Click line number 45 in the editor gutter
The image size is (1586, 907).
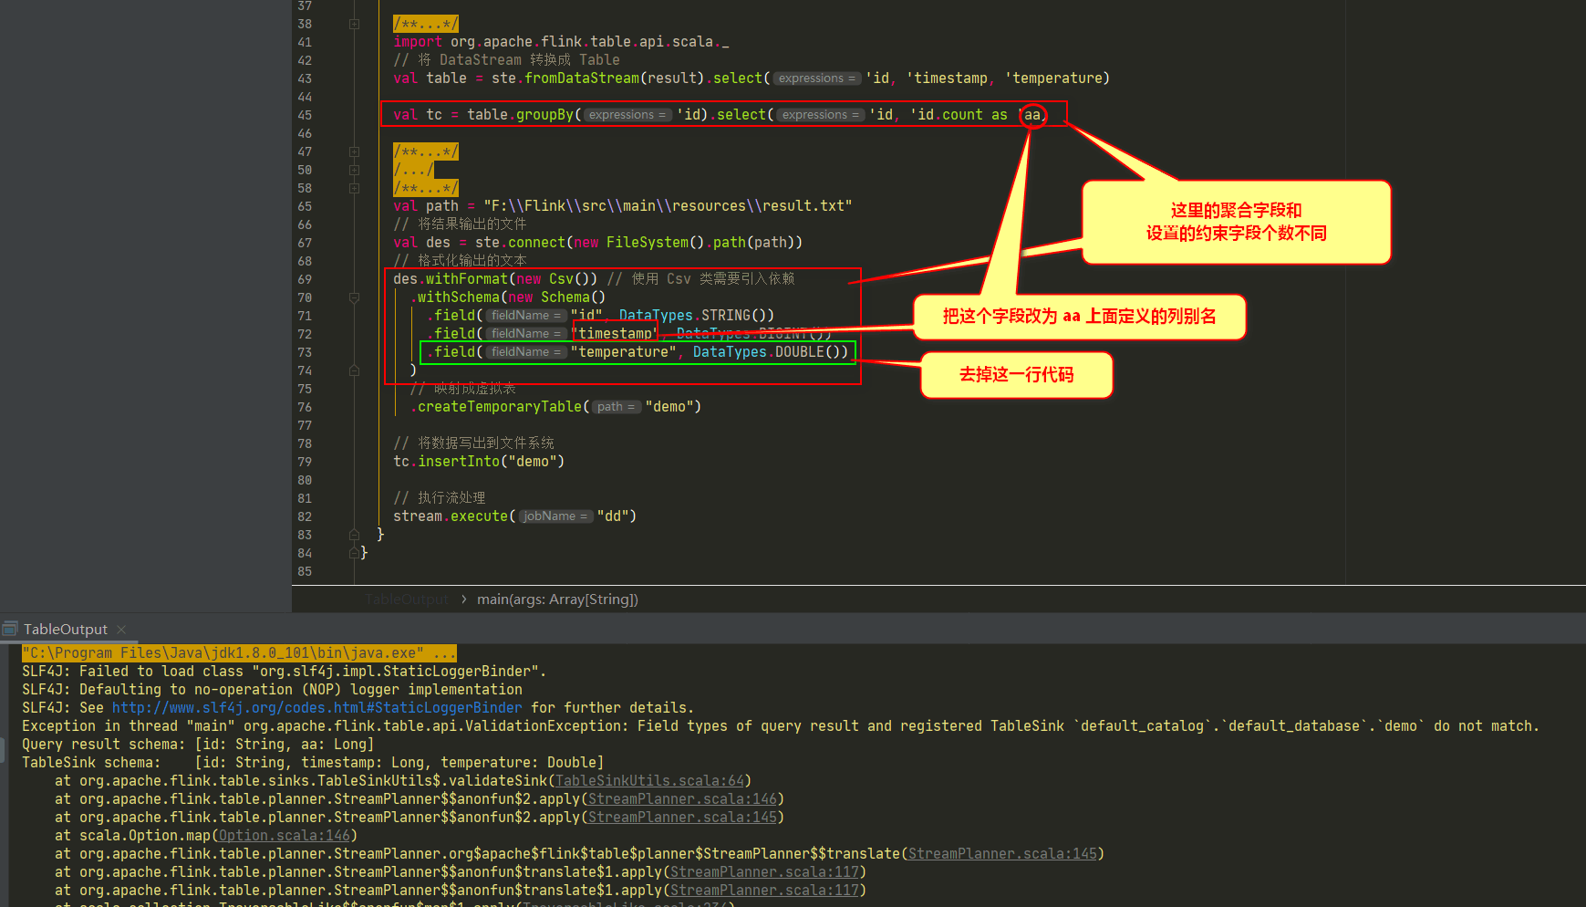click(x=305, y=115)
